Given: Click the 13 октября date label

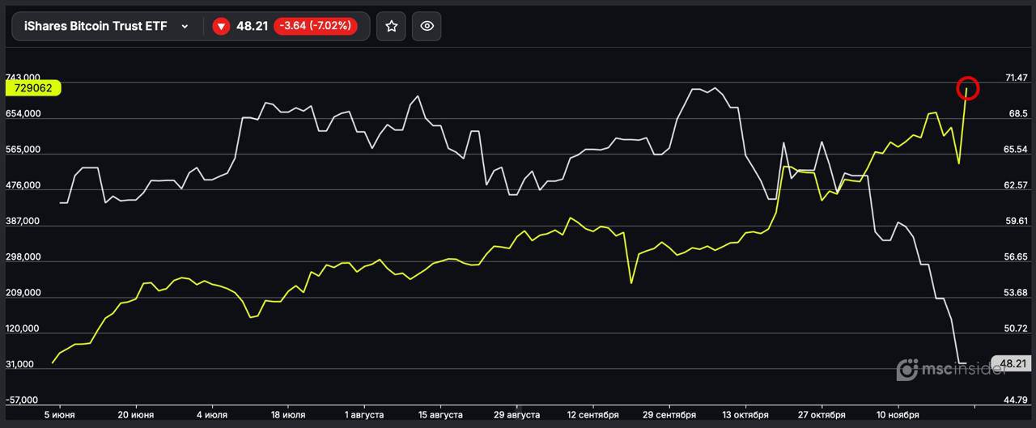Looking at the screenshot, I should pyautogui.click(x=745, y=415).
